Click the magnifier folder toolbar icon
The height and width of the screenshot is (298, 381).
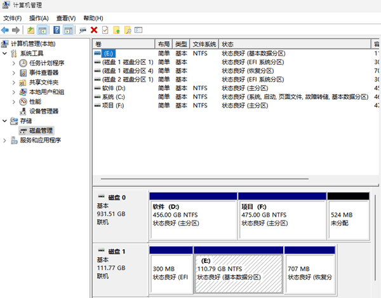coord(127,30)
